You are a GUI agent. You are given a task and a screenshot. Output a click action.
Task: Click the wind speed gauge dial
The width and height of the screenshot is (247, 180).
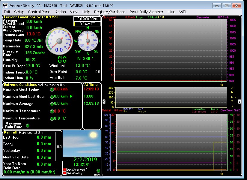(x=59, y=41)
